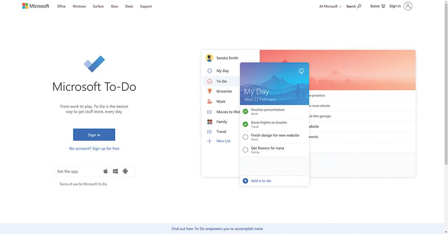
Task: Click the Android app download icon
Action: (x=125, y=171)
